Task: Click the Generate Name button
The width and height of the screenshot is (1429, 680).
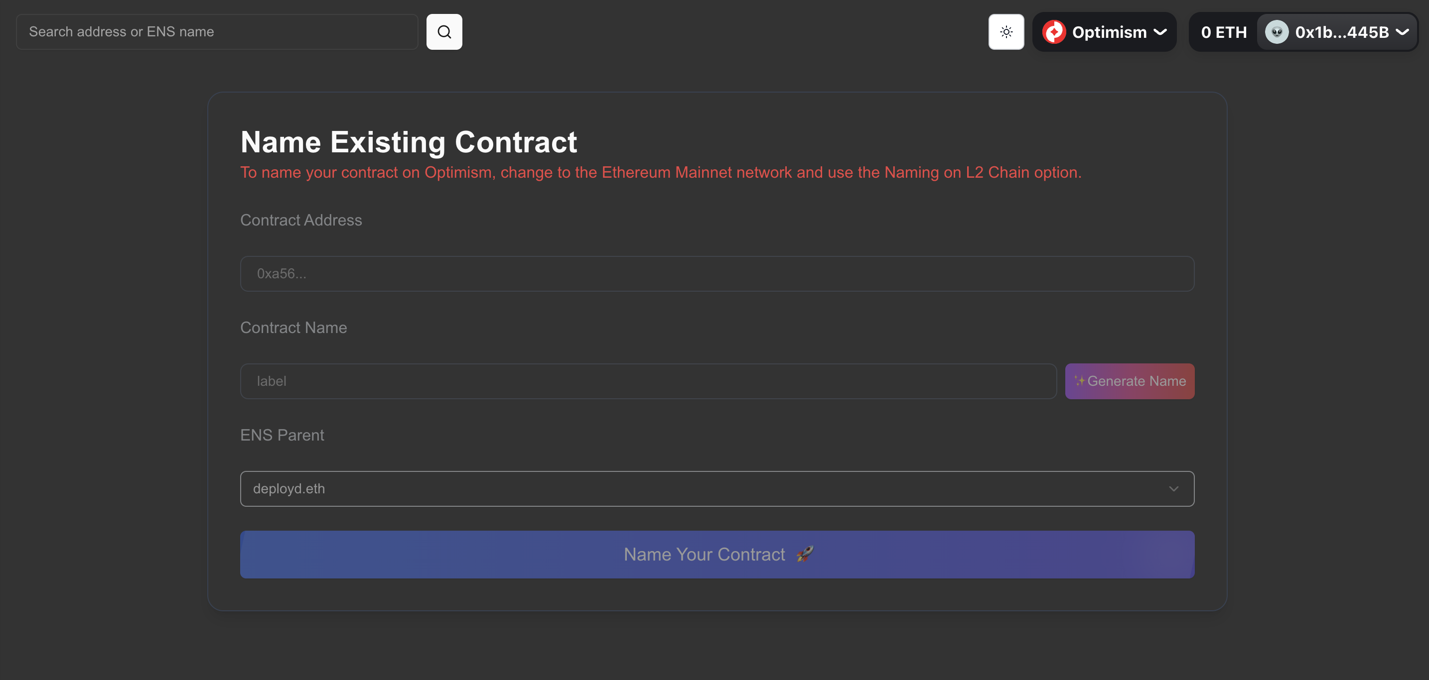Action: [x=1130, y=381]
